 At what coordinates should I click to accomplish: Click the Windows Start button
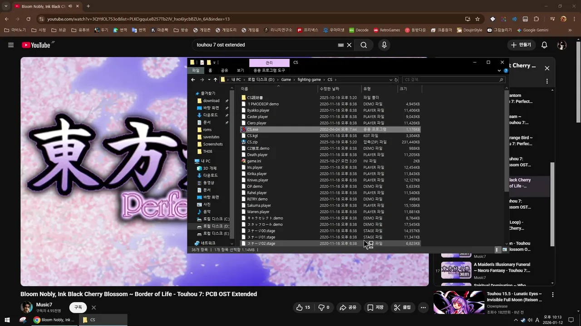8,320
